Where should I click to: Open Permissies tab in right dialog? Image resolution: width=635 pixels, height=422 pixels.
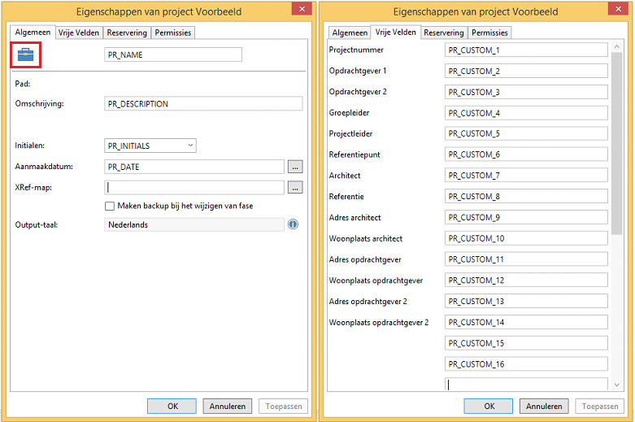pos(489,33)
